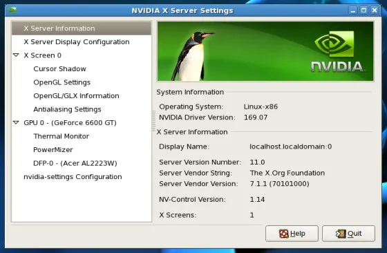Click the Quit button
The height and width of the screenshot is (253, 387).
point(348,234)
